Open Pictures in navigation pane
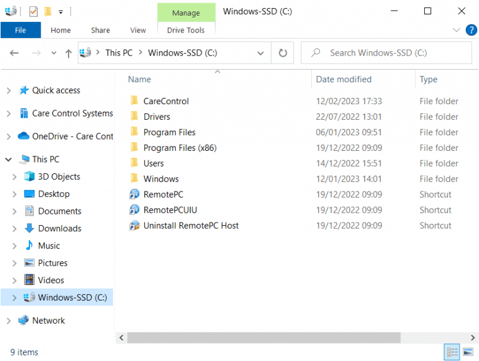This screenshot has height=361, width=479. tap(52, 263)
